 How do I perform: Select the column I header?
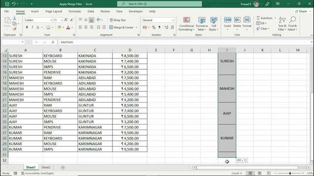tap(227, 50)
